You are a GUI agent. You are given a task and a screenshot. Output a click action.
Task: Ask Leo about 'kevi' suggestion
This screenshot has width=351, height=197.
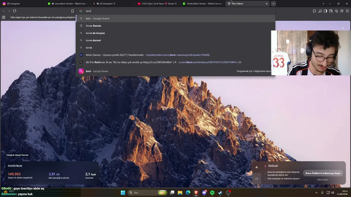click(x=175, y=71)
